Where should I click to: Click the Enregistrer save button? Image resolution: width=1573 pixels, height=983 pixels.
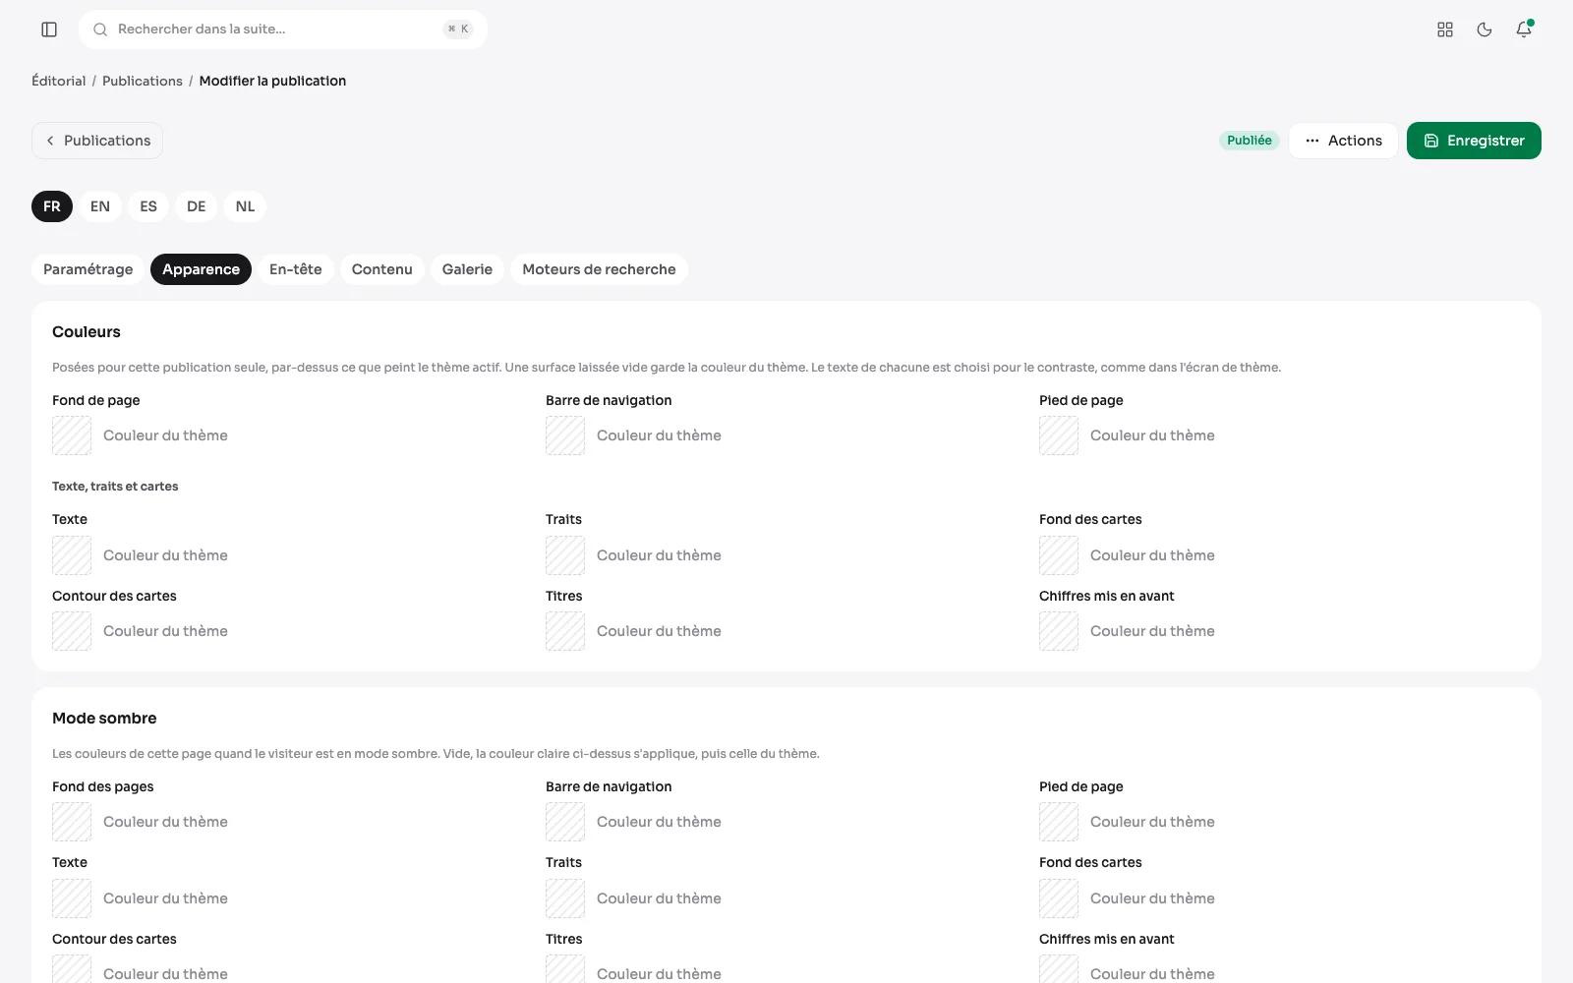[x=1474, y=141]
